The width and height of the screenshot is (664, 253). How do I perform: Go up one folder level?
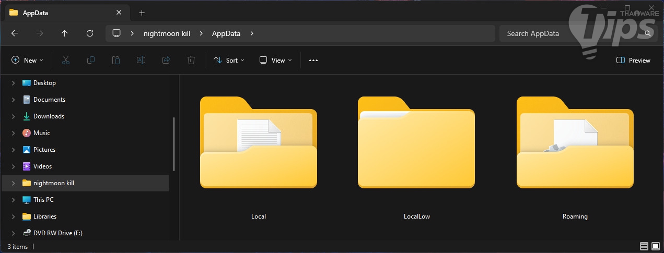tap(65, 33)
